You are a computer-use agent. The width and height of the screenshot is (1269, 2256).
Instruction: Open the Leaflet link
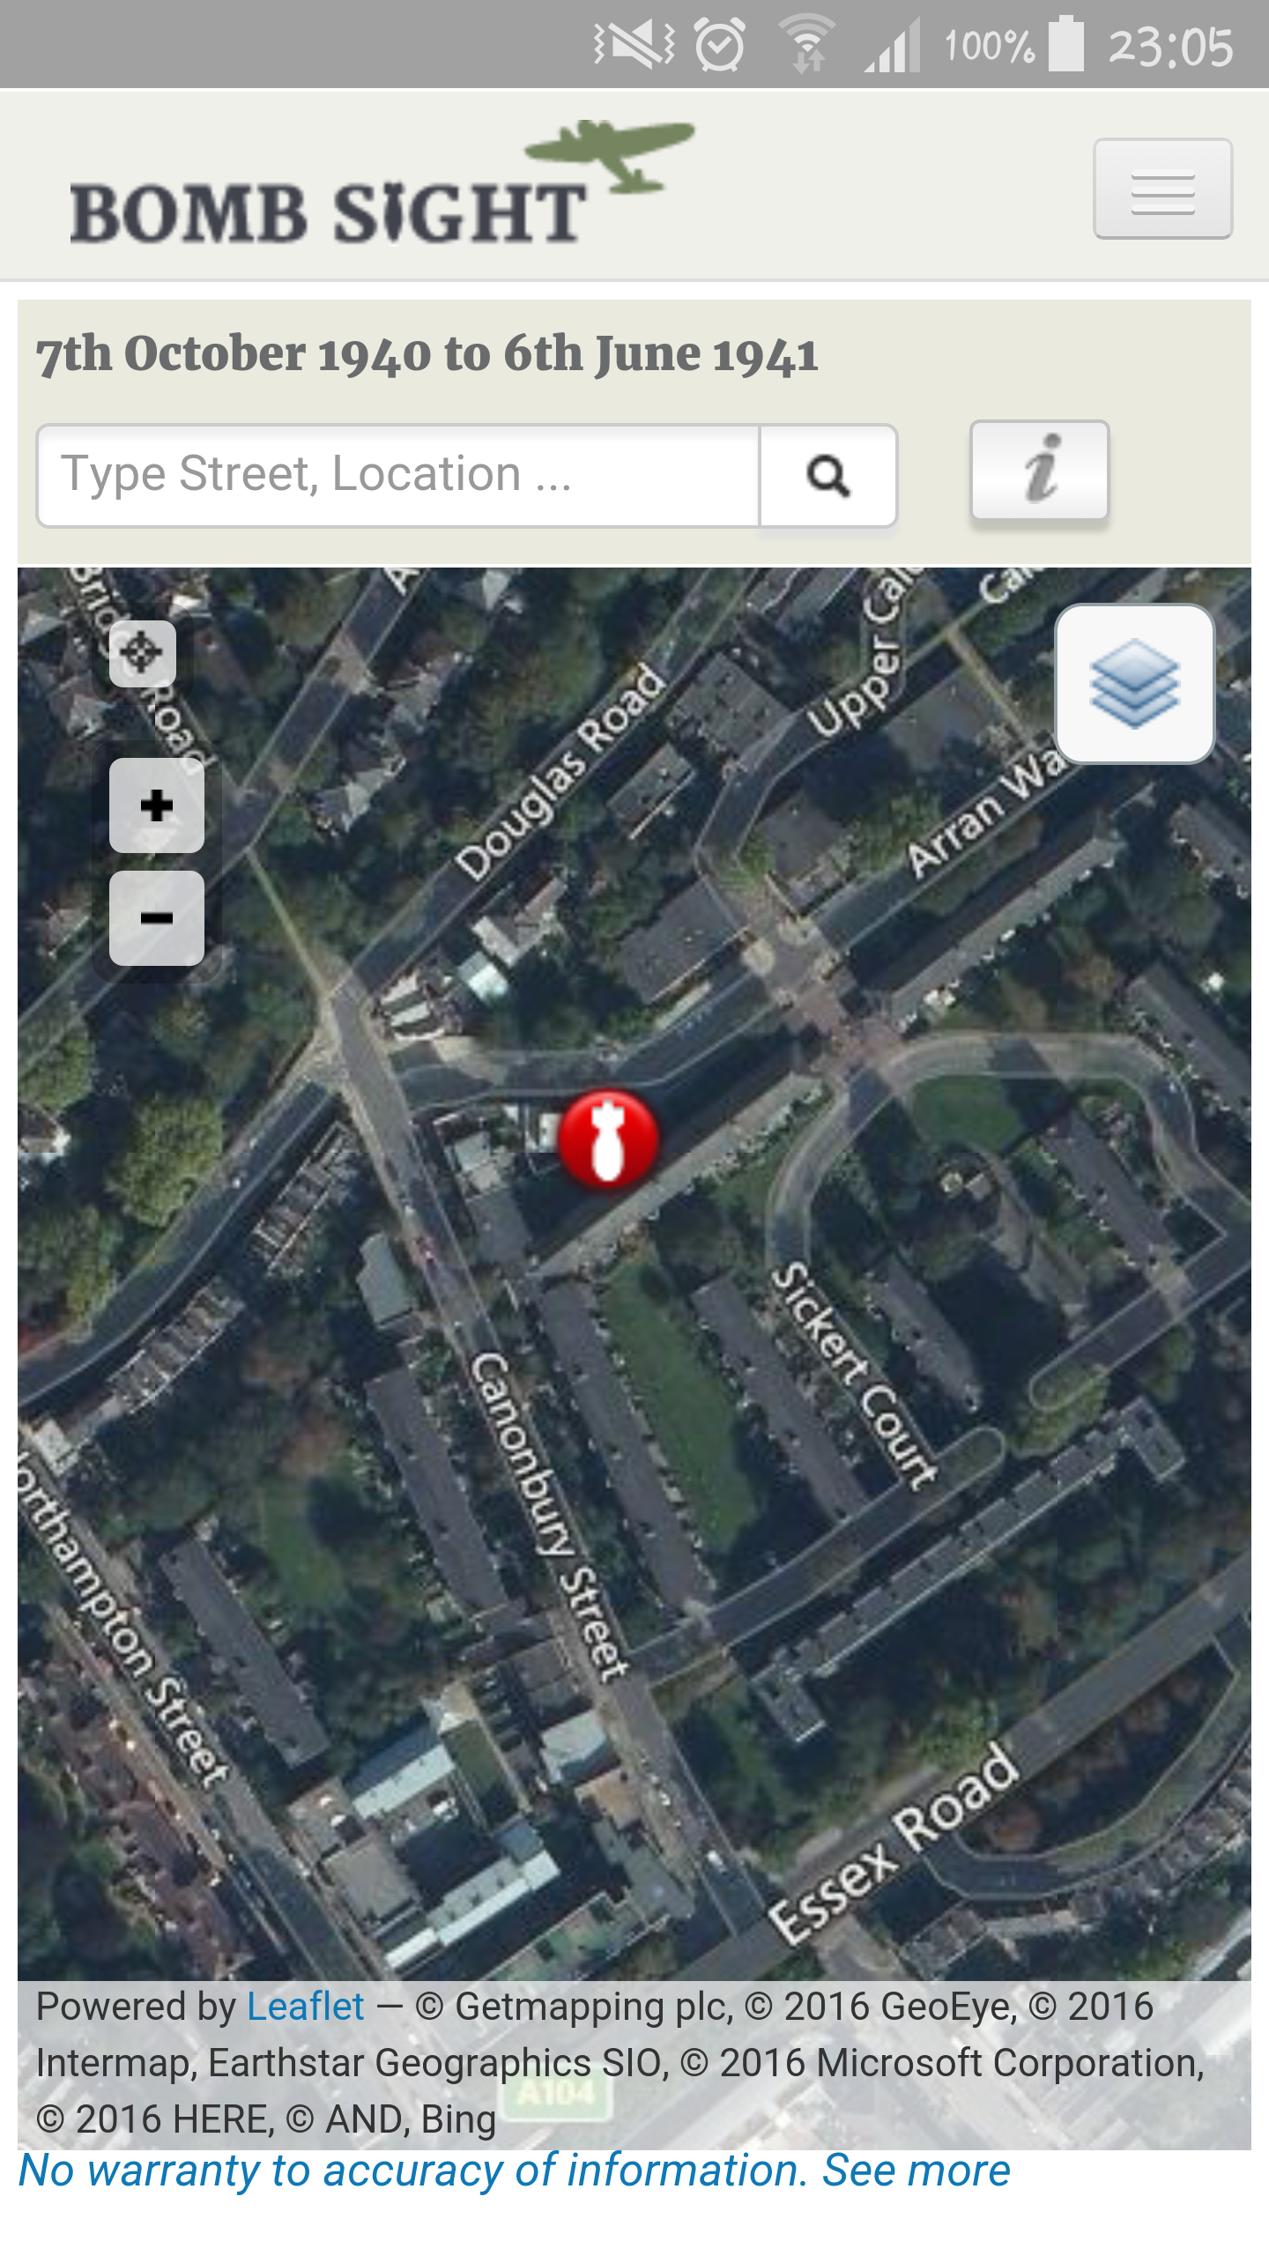pyautogui.click(x=305, y=2007)
